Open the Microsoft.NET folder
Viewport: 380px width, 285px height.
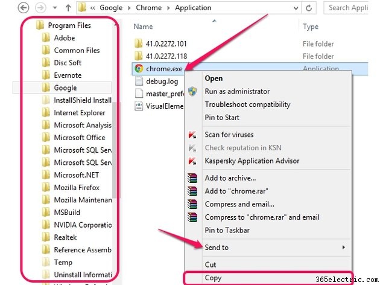tap(77, 175)
